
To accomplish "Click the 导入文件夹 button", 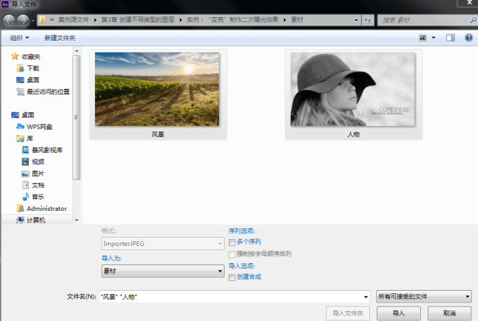I will 348,313.
